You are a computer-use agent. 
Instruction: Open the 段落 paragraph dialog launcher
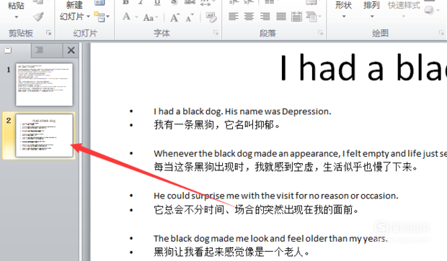[320, 33]
